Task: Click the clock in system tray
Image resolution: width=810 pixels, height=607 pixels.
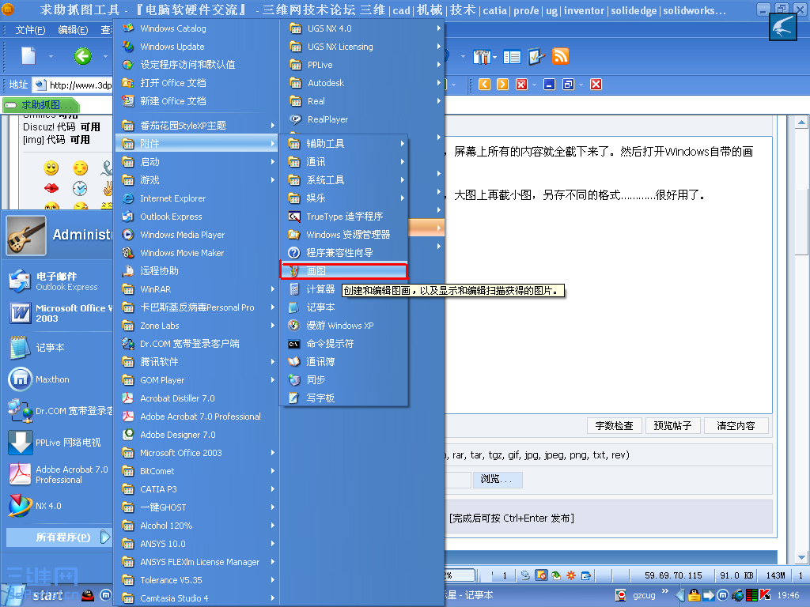Action: coord(788,596)
